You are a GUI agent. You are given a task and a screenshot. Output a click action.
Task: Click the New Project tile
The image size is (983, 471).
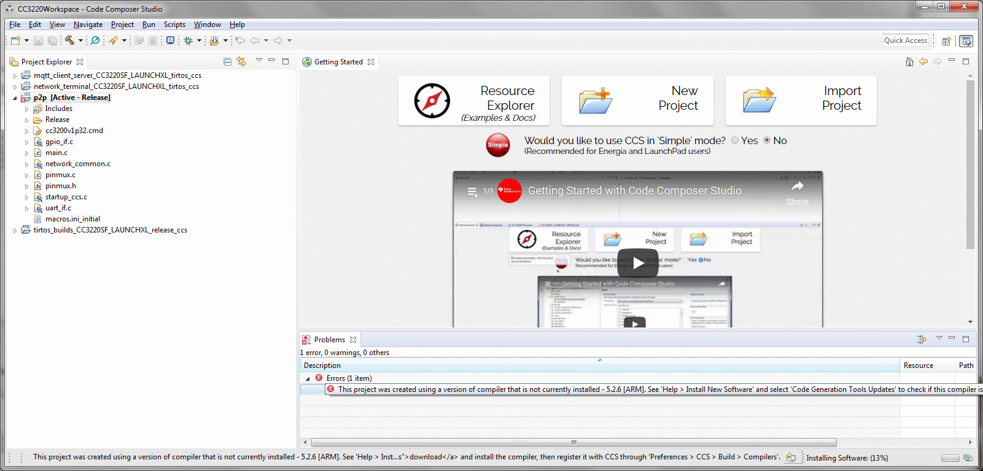coord(637,101)
